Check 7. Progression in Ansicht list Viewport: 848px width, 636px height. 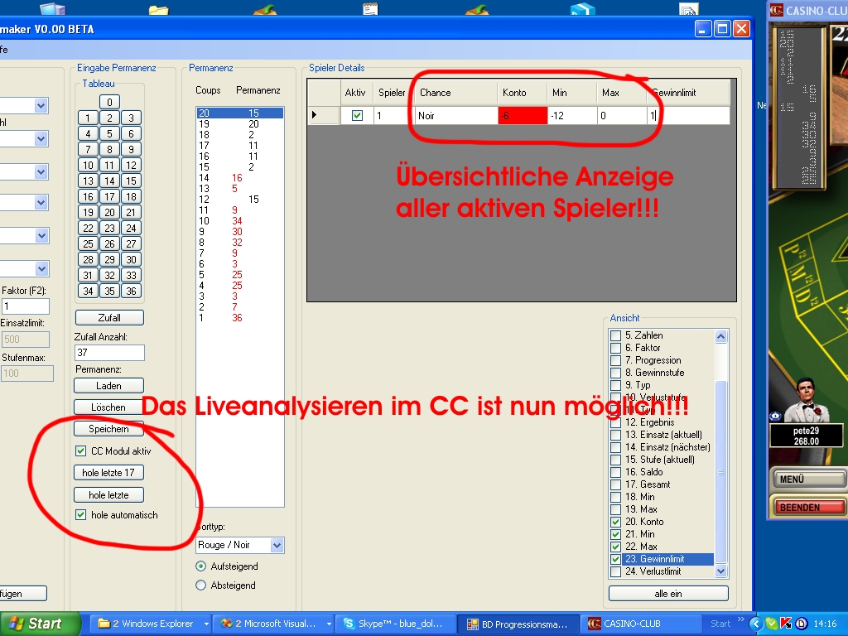pyautogui.click(x=615, y=360)
